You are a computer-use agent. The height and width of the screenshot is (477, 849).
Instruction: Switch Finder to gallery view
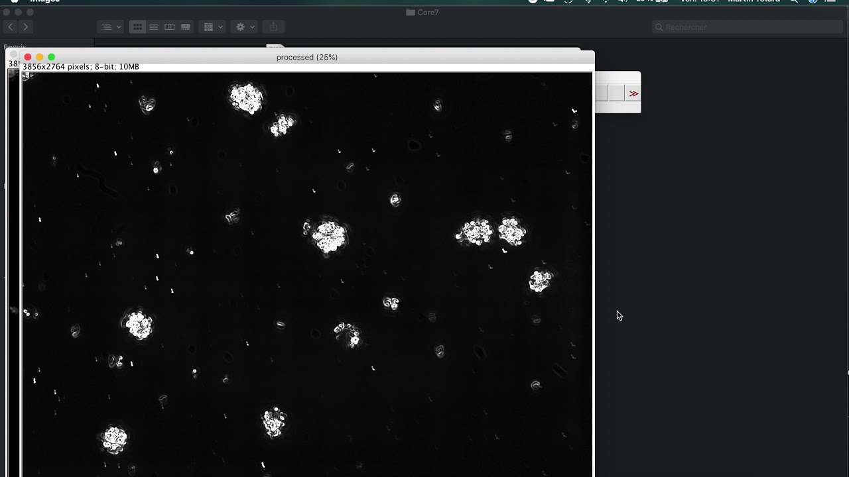(186, 27)
